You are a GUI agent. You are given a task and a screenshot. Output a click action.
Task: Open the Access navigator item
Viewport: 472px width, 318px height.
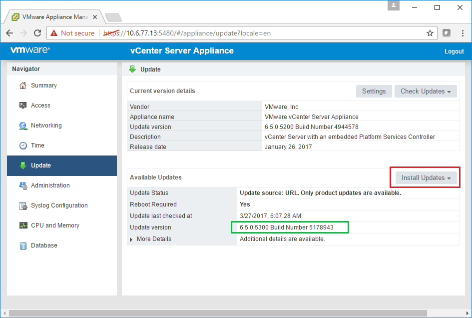62,105
